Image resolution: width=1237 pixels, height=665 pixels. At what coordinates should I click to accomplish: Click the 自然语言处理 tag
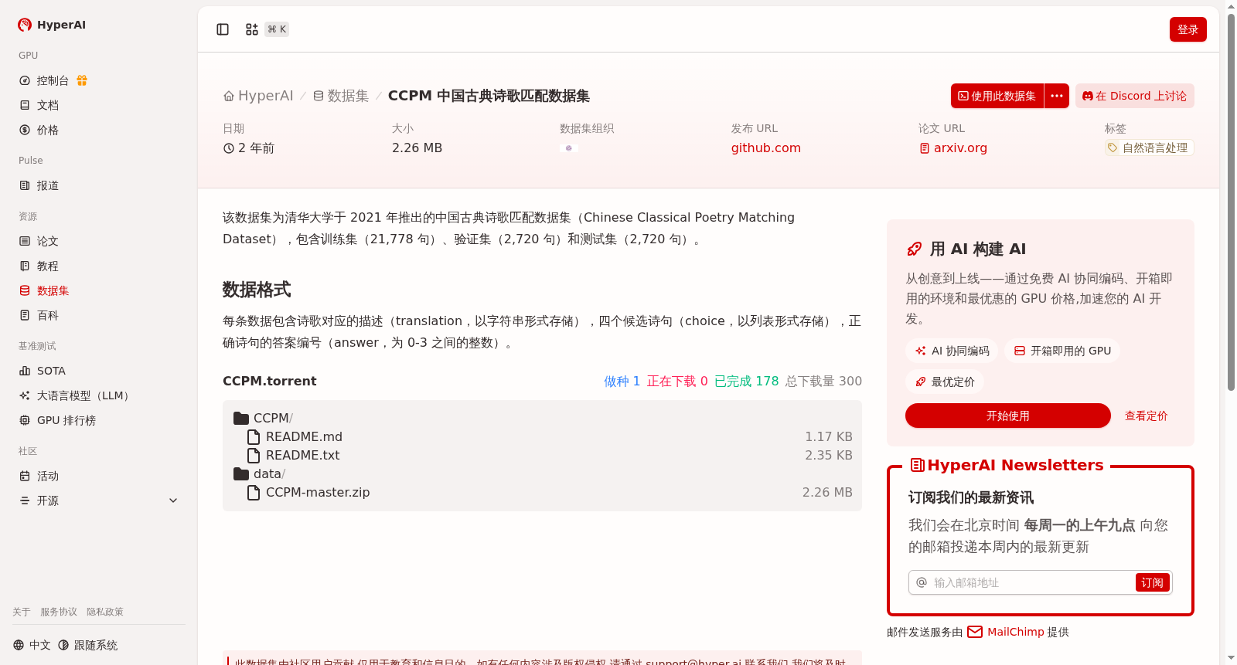click(1149, 148)
